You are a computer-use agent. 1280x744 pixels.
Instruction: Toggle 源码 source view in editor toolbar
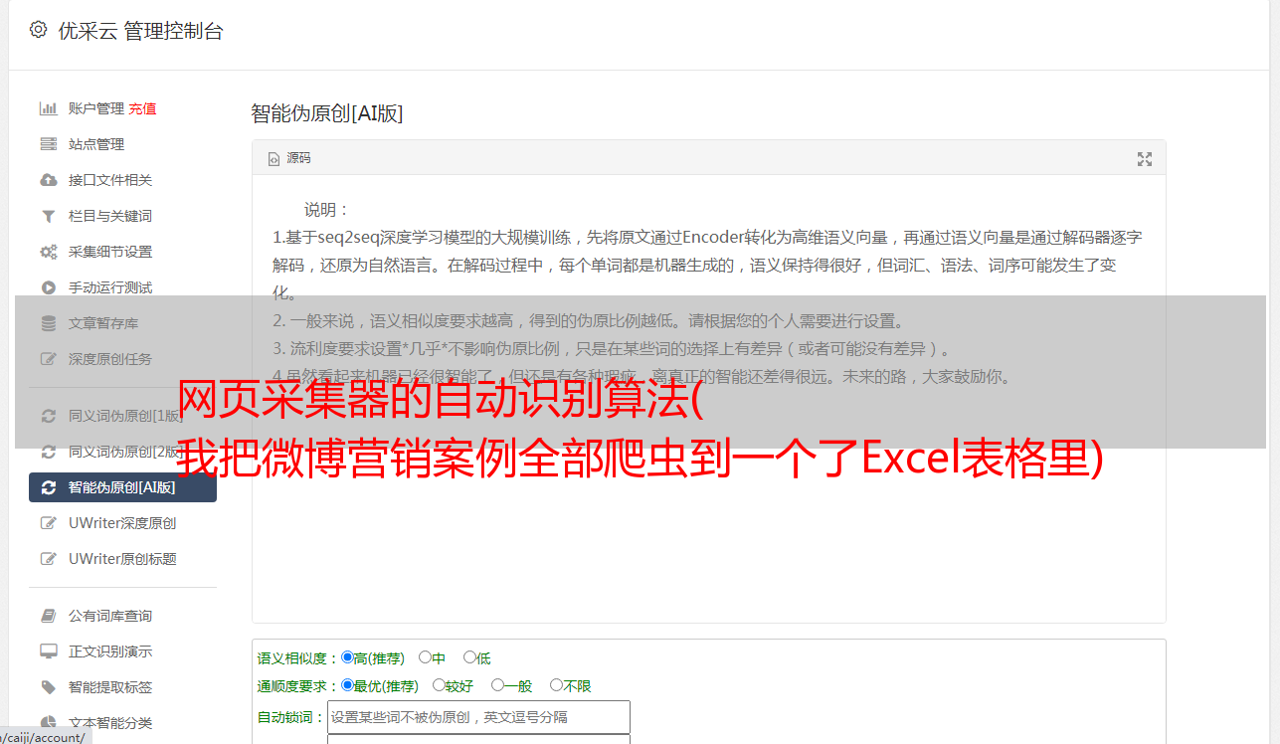pyautogui.click(x=289, y=158)
